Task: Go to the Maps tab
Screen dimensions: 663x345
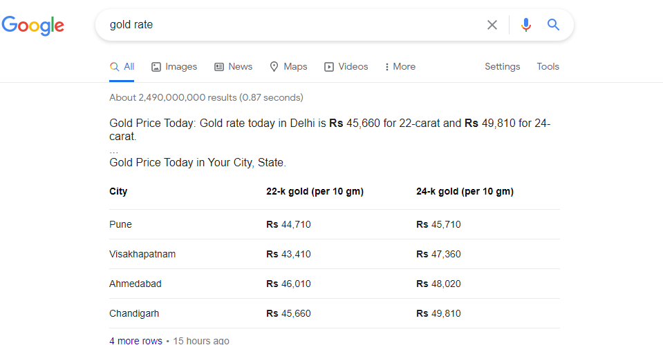Action: (x=288, y=67)
